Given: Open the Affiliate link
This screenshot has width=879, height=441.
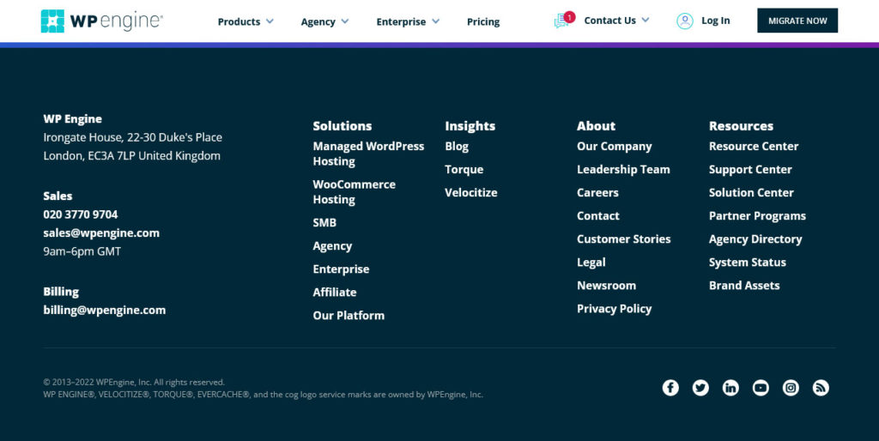Looking at the screenshot, I should [335, 292].
